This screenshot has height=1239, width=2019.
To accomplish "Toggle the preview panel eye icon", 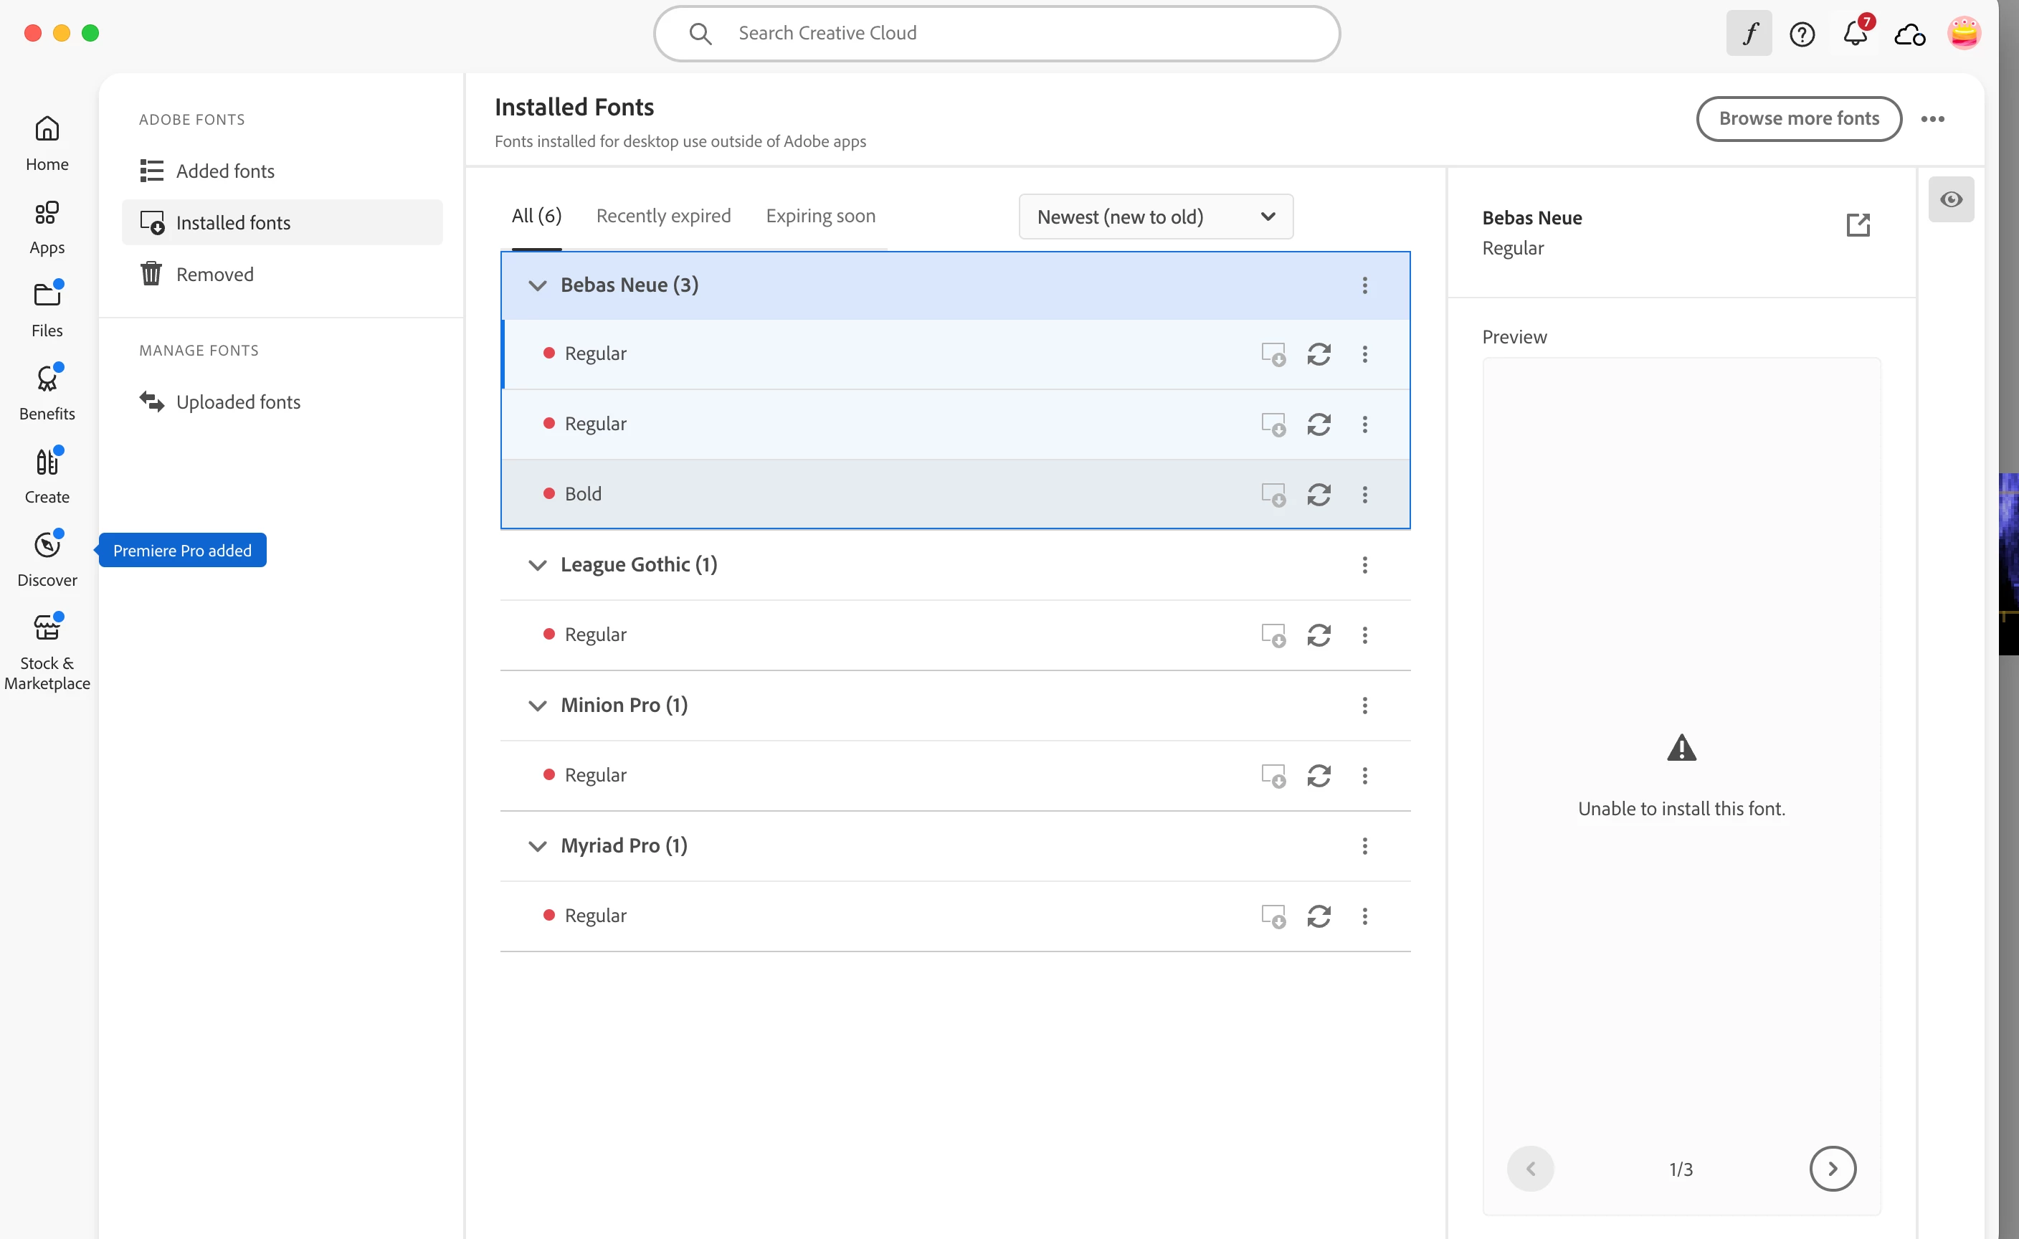I will point(1951,199).
